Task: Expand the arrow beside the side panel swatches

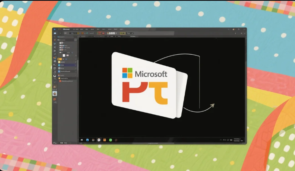Action: [x=76, y=56]
